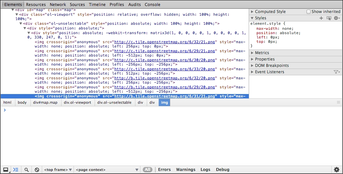
Task: Expand Event Listeners section
Action: pos(252,72)
